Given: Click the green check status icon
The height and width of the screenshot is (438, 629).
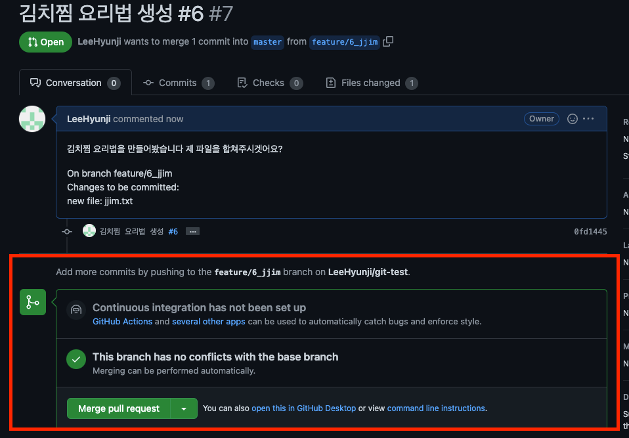Looking at the screenshot, I should pyautogui.click(x=76, y=359).
